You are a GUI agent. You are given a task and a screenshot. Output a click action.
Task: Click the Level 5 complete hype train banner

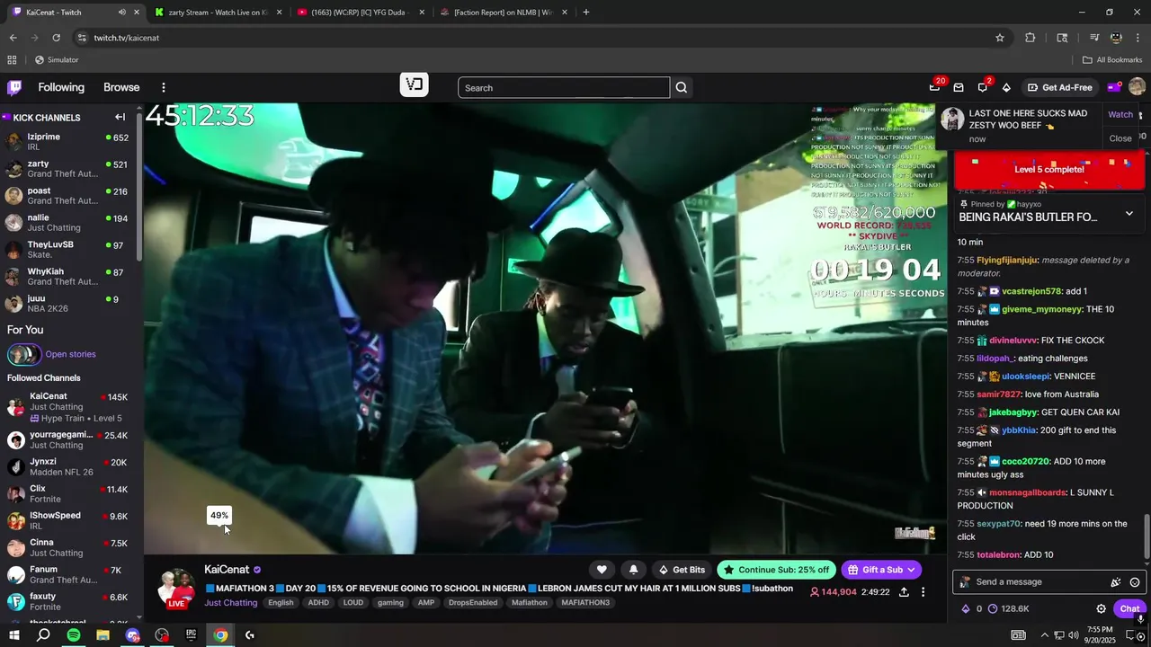(1048, 170)
